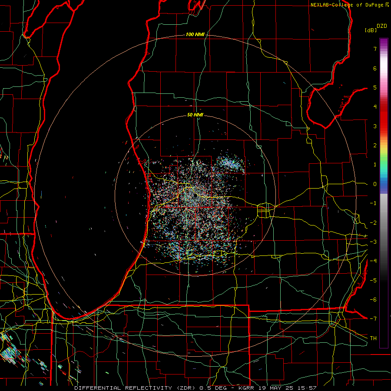This screenshot has height=391, width=391.
Task: Click the 4 value on the color scale
Action: [x=375, y=107]
